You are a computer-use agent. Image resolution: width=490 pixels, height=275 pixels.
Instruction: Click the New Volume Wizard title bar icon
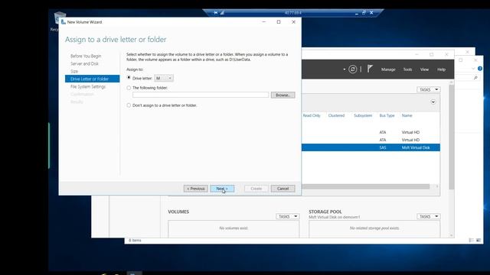point(64,22)
